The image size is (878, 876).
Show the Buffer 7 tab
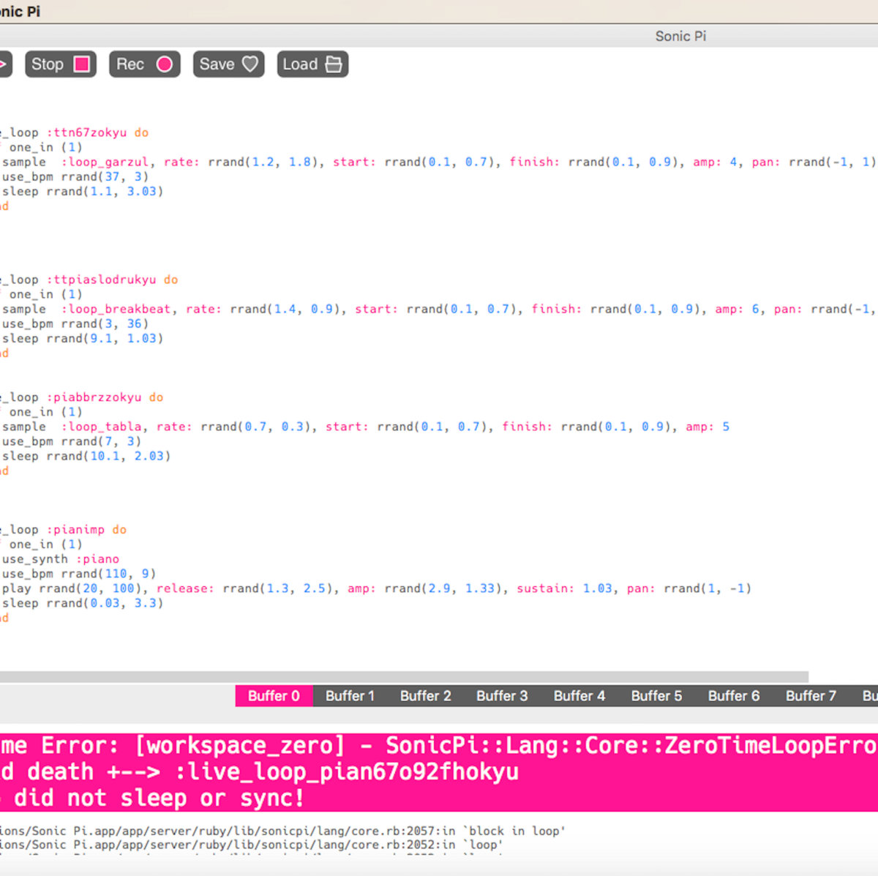(x=811, y=696)
